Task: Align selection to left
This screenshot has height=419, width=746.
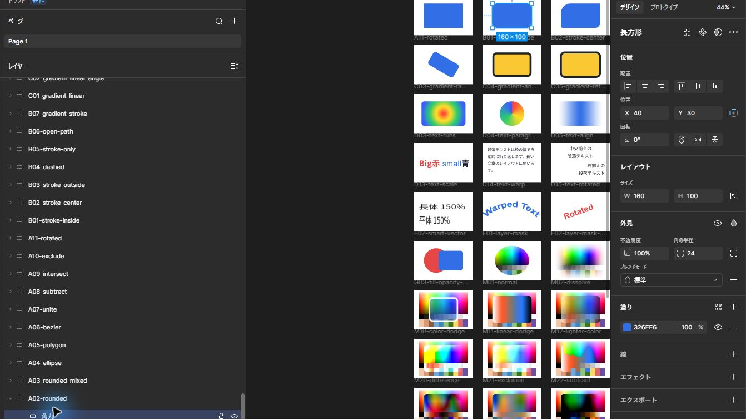Action: (628, 86)
